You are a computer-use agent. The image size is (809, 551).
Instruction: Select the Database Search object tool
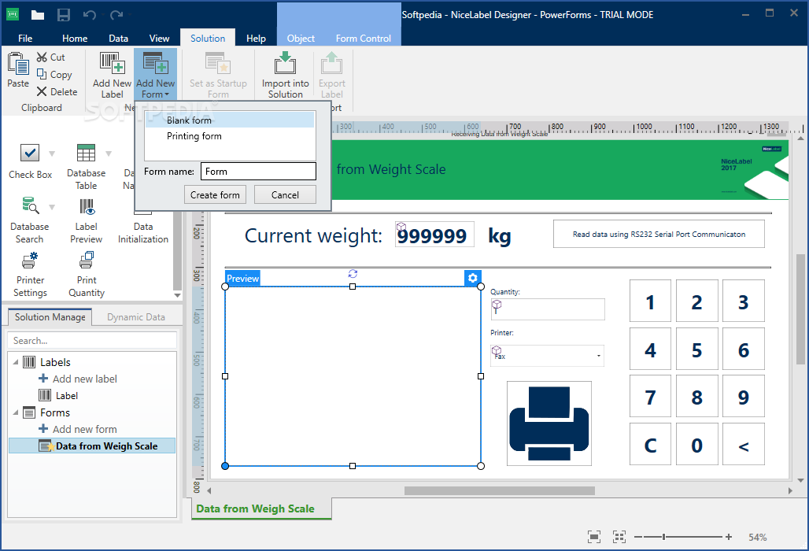[x=29, y=220]
